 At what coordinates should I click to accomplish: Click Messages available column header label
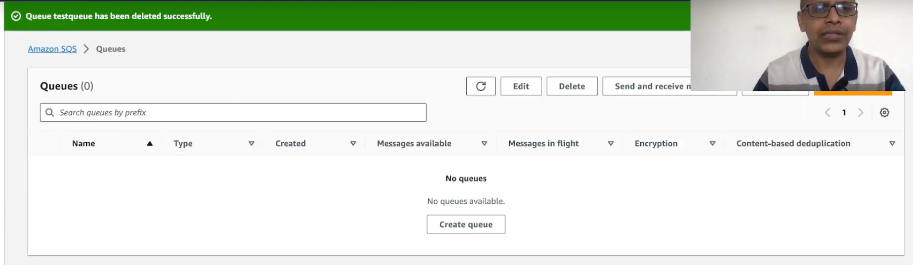click(x=414, y=144)
